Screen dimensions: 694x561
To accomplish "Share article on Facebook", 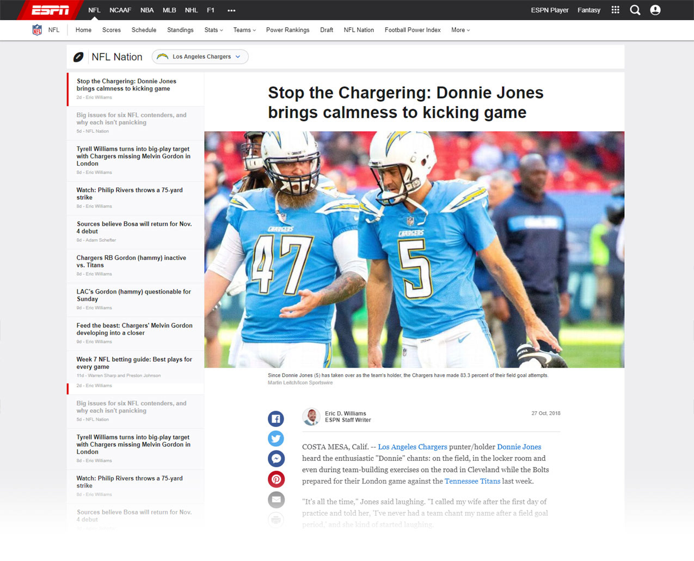I will (x=276, y=418).
